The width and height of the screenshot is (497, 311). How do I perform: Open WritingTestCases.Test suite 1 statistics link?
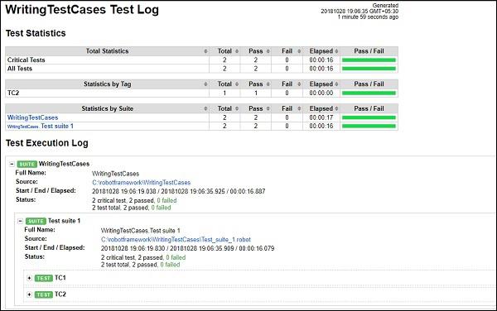coord(41,126)
